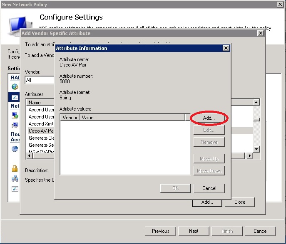Click Close in Add Vendor Specific Attribute

point(239,202)
